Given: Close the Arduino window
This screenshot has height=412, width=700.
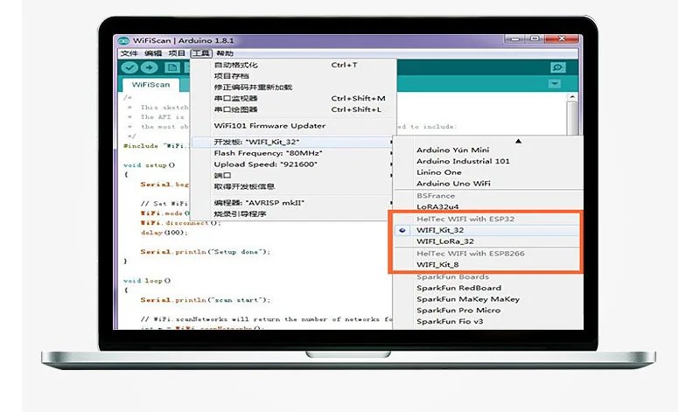Looking at the screenshot, I should [x=562, y=39].
